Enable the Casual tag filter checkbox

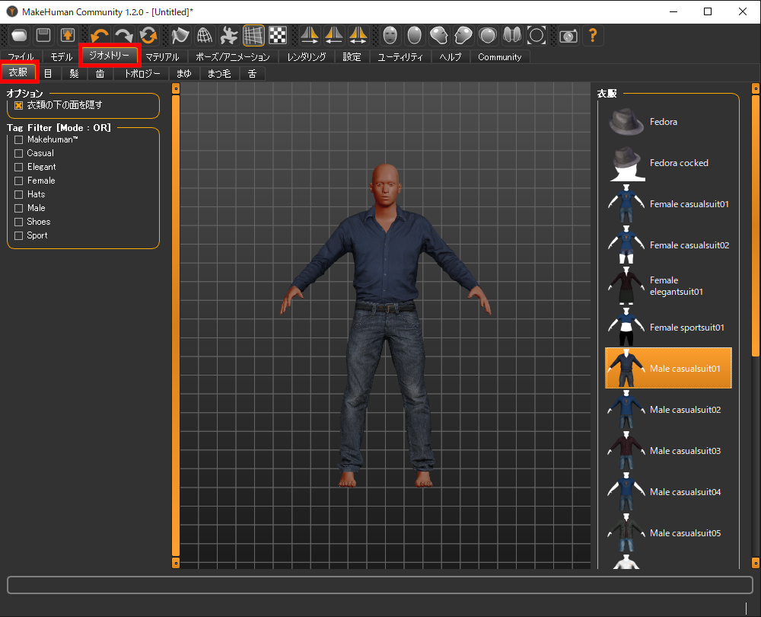coord(19,153)
